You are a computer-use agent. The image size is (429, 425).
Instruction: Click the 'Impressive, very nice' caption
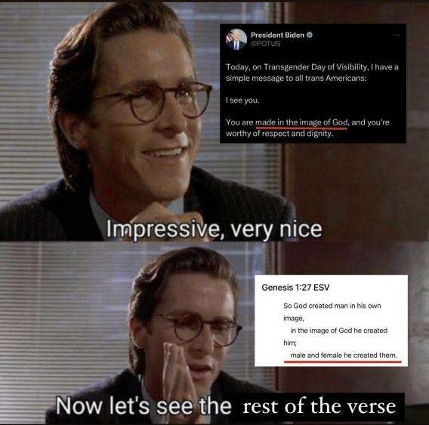tap(214, 229)
